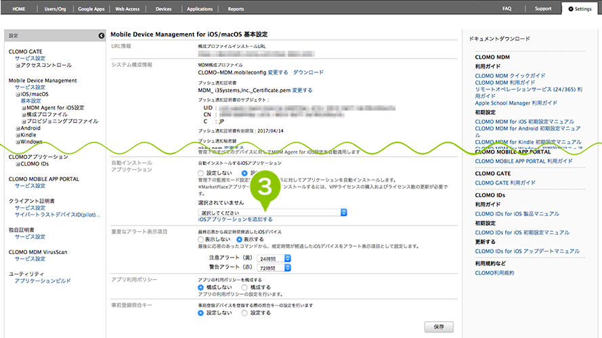The image size is (602, 338).
Task: Open CLOMO MDM VirusScan サービス設定
Action: (30, 259)
